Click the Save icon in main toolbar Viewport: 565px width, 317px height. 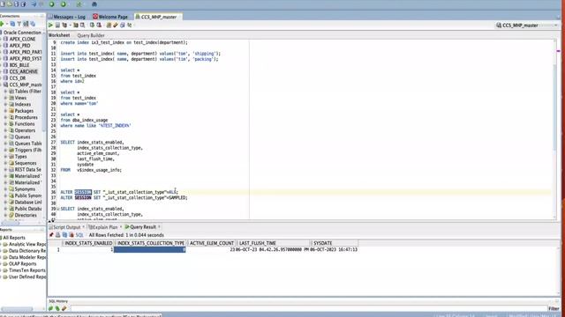pos(16,4)
